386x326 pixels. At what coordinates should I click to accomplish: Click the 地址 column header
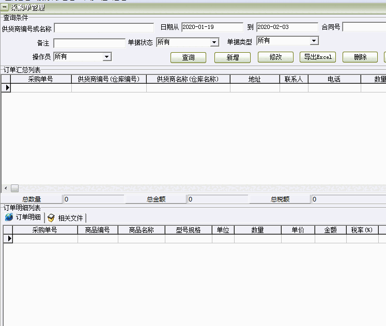point(255,79)
